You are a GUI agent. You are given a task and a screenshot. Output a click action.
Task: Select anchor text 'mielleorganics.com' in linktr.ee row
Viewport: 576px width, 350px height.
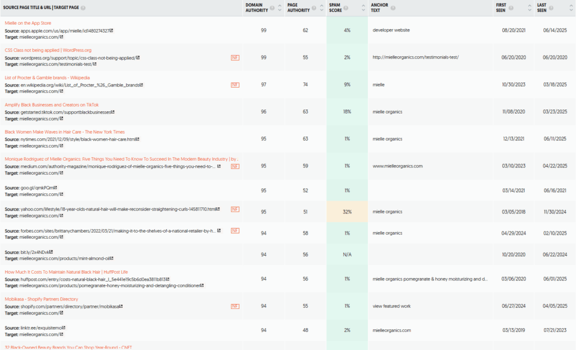pyautogui.click(x=391, y=330)
